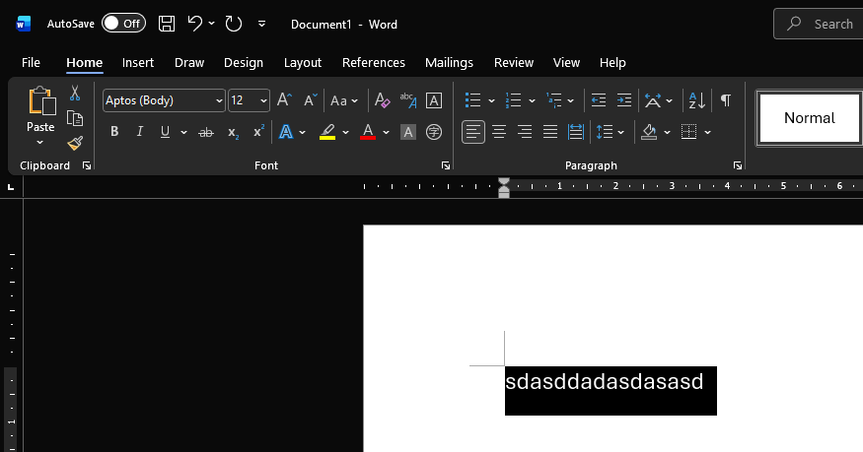Select the Format Painter brush

click(75, 144)
